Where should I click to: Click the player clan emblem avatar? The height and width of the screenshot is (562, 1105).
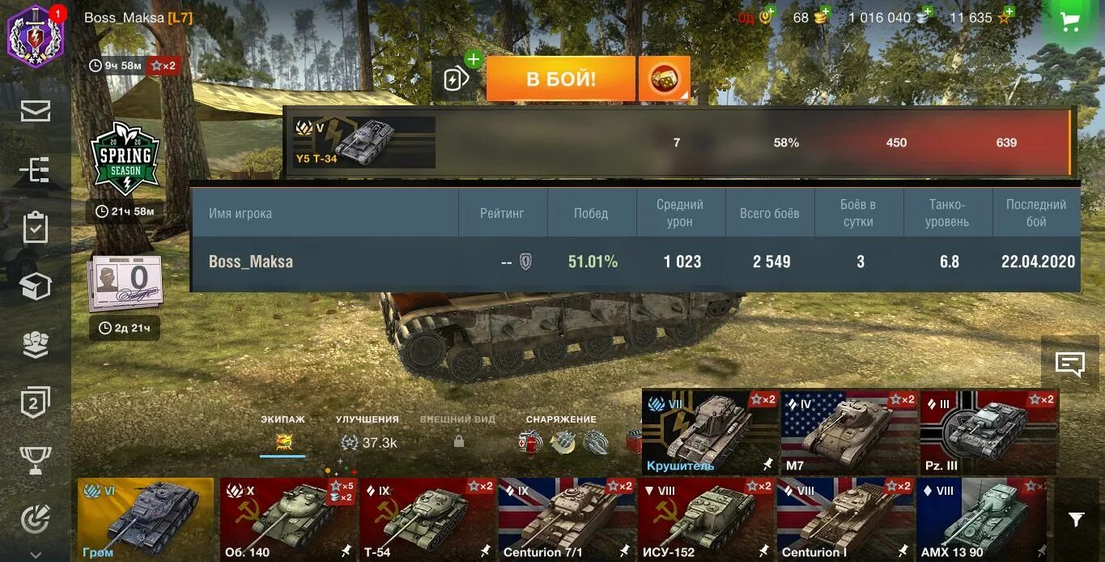(x=35, y=36)
